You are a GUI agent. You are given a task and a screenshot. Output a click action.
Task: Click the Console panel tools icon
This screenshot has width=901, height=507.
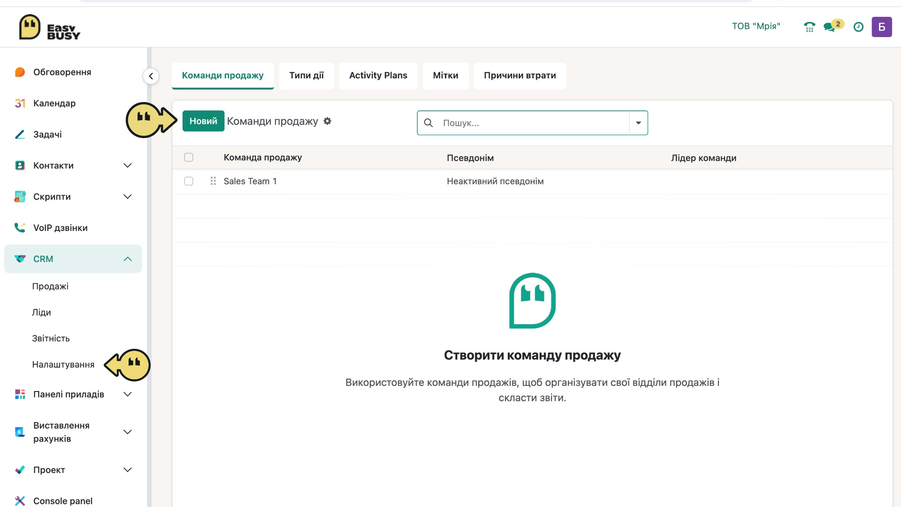point(20,501)
